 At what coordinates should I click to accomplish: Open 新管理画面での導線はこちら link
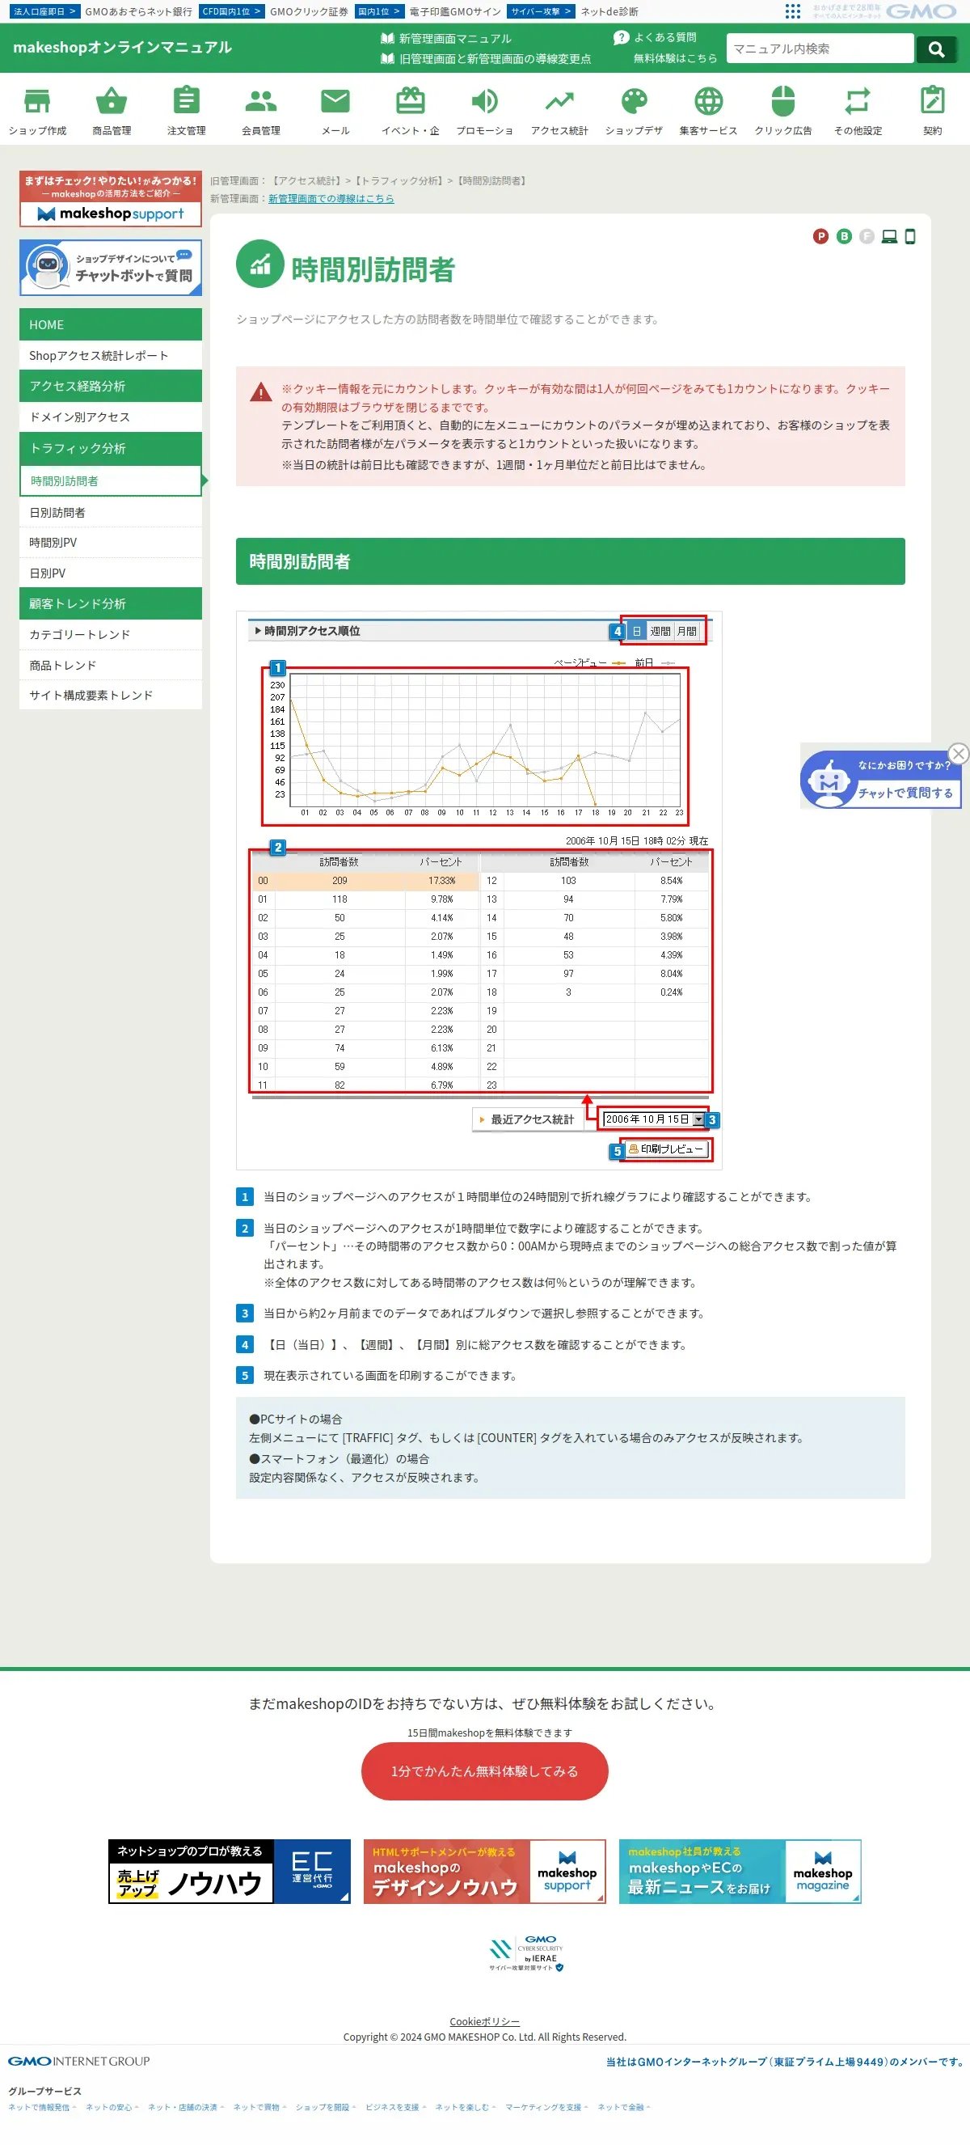coord(331,199)
